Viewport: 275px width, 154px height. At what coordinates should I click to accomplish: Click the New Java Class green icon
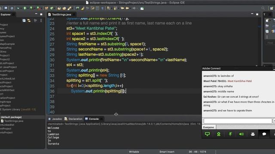[52, 8]
